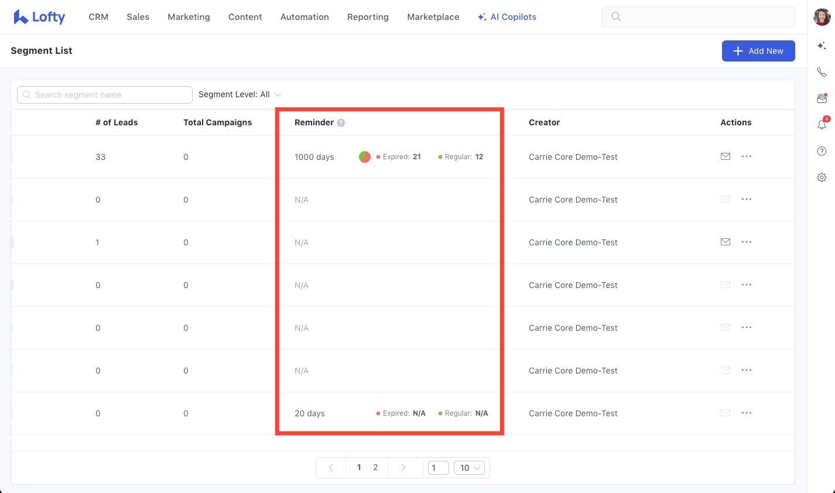Click the Regular: N/A label

[x=463, y=413]
